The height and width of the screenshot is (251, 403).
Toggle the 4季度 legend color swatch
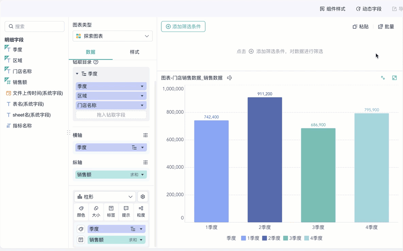pyautogui.click(x=307, y=238)
